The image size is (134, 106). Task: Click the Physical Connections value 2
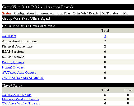pos(105,46)
